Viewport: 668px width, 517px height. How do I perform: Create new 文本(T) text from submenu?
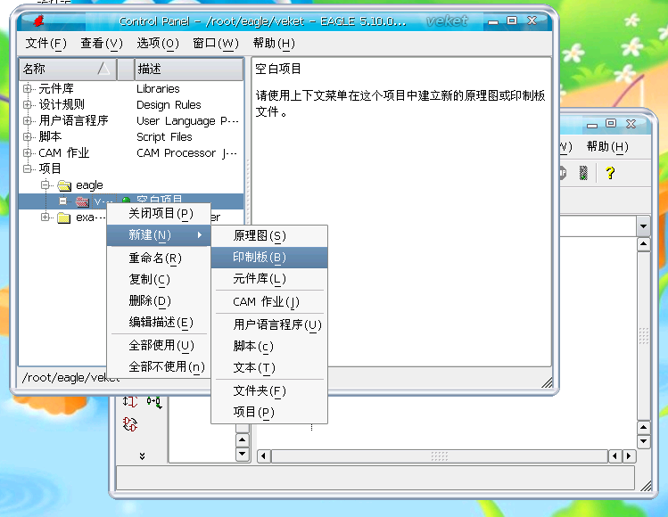pyautogui.click(x=269, y=367)
